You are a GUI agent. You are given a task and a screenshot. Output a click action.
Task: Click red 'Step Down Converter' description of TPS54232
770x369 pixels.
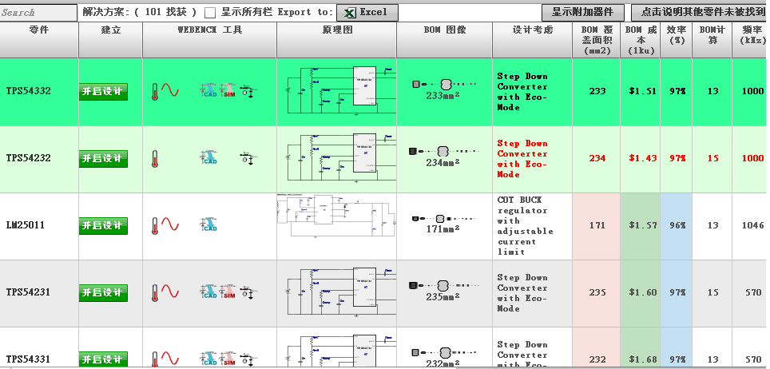pyautogui.click(x=522, y=159)
